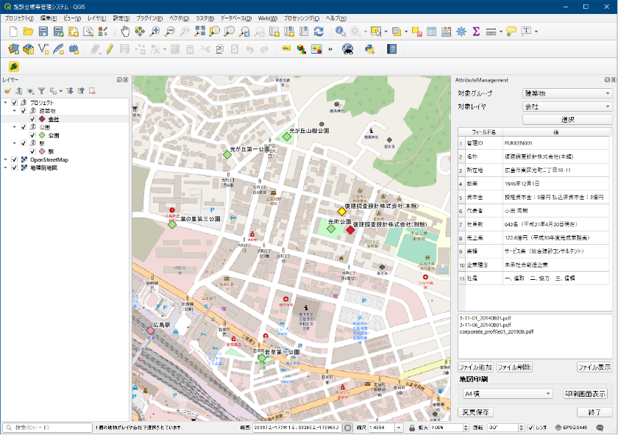Open the プロセッシング menu
The image size is (618, 435).
[302, 18]
